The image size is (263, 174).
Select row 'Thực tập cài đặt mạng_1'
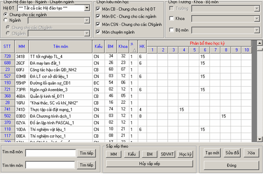click(x=126, y=109)
